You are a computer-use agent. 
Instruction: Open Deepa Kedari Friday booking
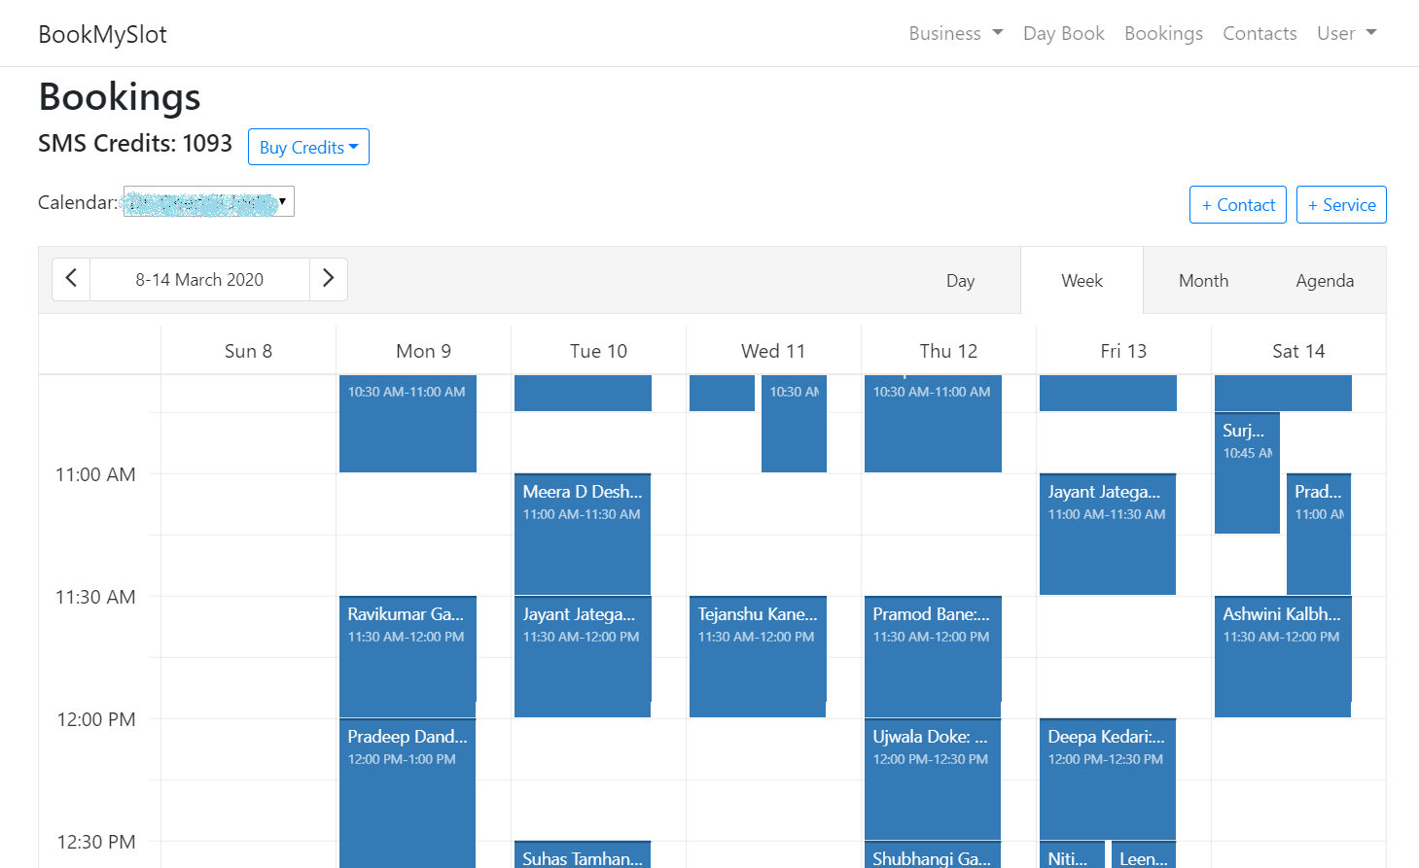click(1107, 778)
